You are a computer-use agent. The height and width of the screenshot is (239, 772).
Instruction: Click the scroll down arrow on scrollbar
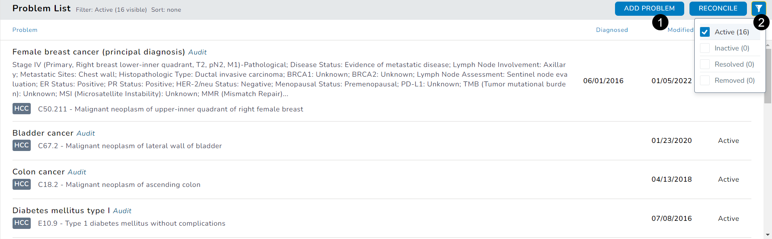tap(768, 235)
